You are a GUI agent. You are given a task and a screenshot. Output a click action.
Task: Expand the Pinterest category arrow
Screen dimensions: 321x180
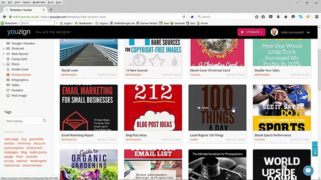click(x=4, y=48)
